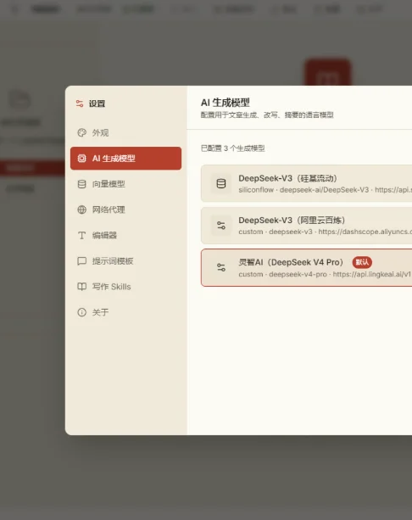Click the chip icon in AI 生成模型

[81, 158]
